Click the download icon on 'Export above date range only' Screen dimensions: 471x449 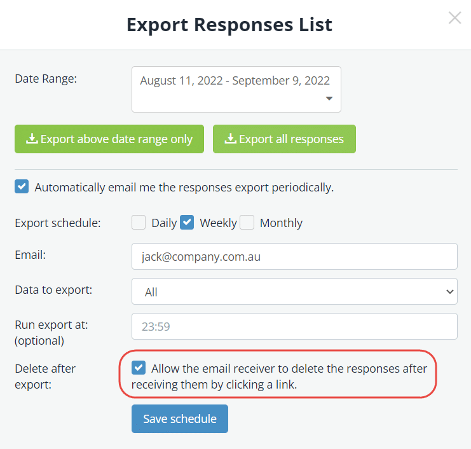[32, 139]
